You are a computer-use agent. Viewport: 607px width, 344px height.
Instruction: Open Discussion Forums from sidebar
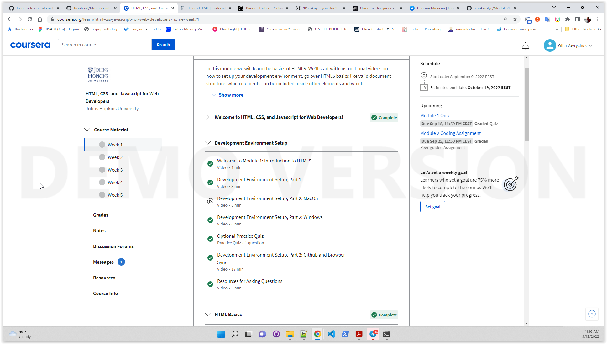tap(113, 246)
